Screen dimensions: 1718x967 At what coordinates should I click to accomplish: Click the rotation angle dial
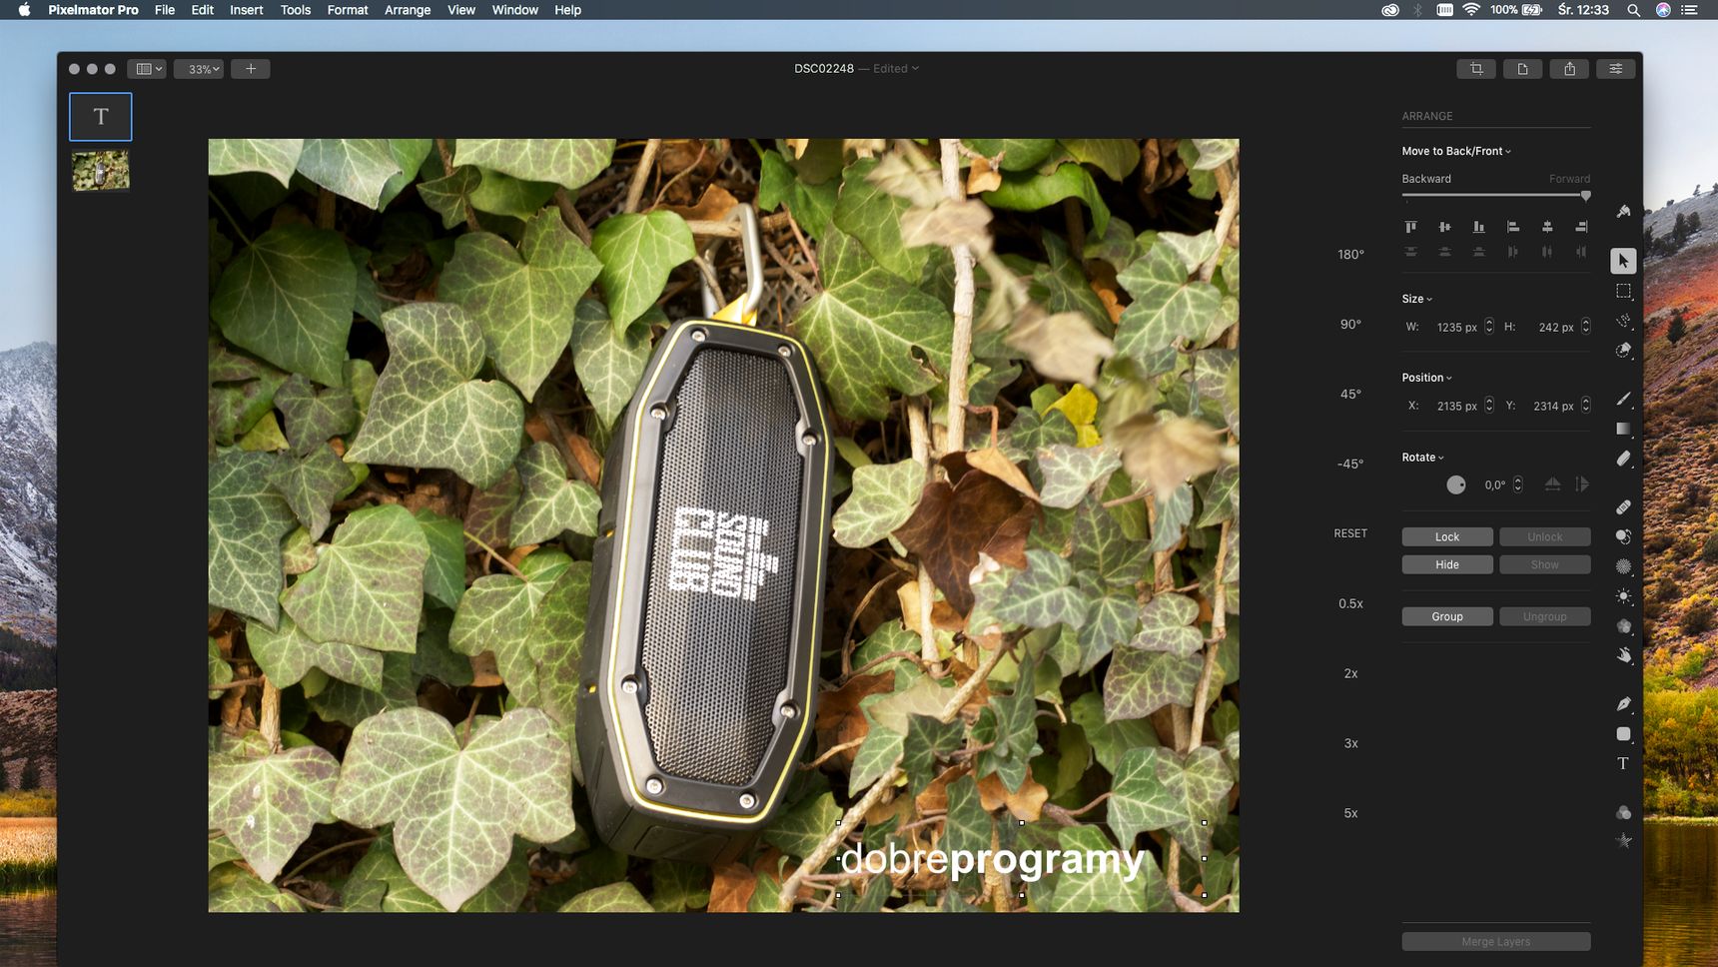click(1456, 484)
